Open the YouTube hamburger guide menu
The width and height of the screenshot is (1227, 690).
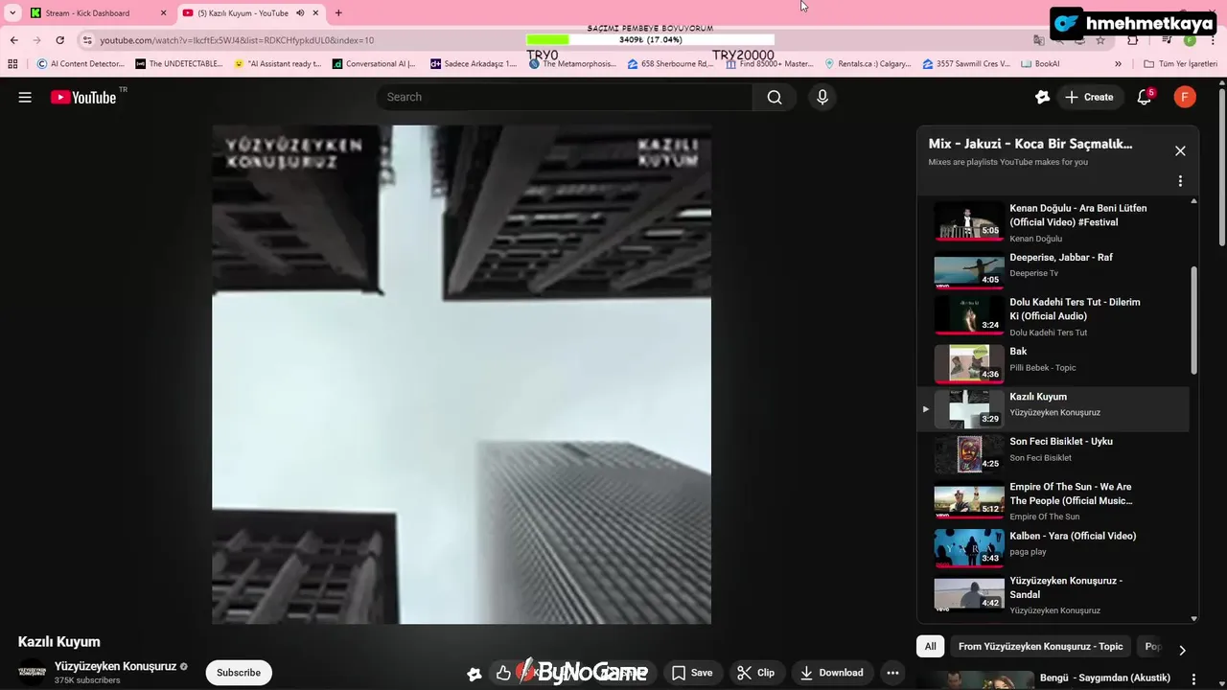click(25, 97)
